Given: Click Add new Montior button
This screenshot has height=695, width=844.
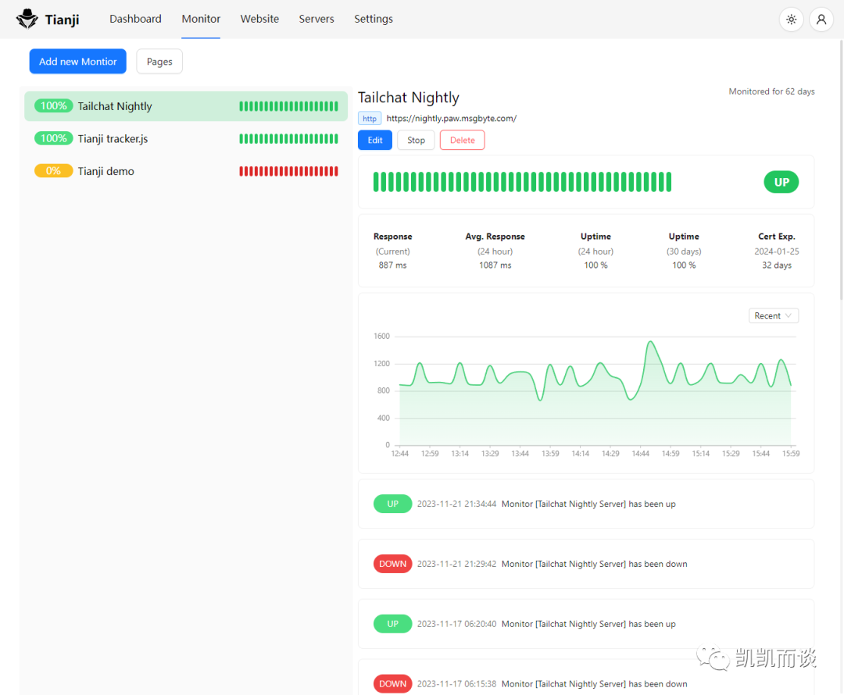Looking at the screenshot, I should pos(78,62).
